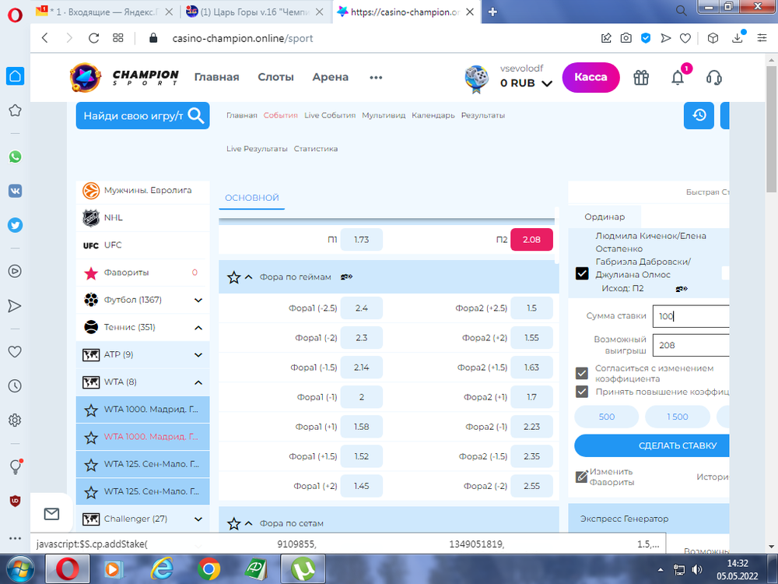The width and height of the screenshot is (778, 584).
Task: Click the СДЕЛАТЬ СТАВКУ button
Action: pos(651,445)
